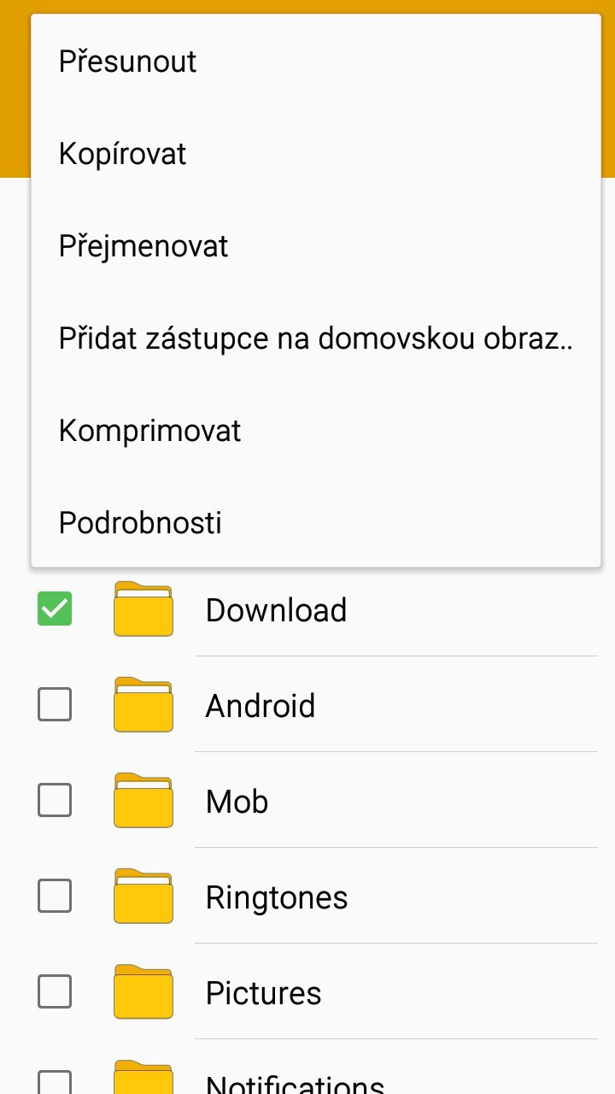The height and width of the screenshot is (1094, 615).
Task: Check the Ringtones folder checkbox
Action: [x=55, y=897]
